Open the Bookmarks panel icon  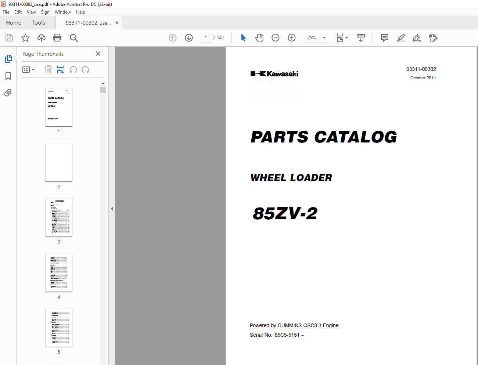pos(8,76)
